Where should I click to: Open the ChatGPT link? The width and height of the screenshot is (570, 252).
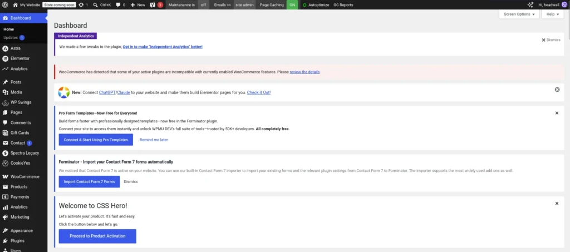[x=107, y=92]
